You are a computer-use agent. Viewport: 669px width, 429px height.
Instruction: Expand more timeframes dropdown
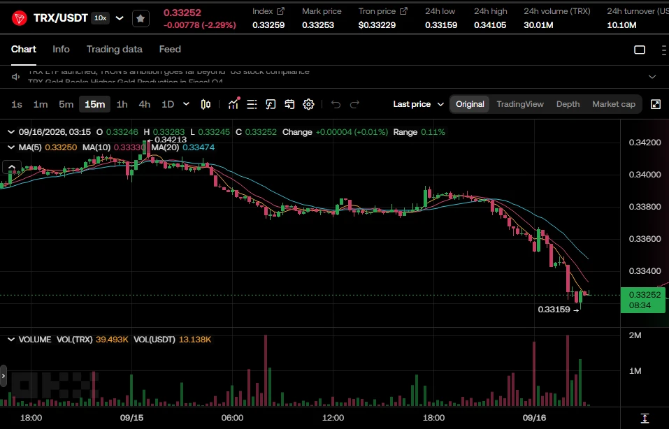pyautogui.click(x=186, y=104)
